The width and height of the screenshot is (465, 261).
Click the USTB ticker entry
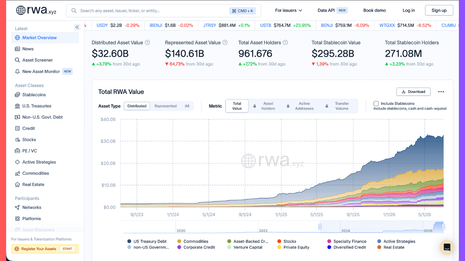pos(285,25)
